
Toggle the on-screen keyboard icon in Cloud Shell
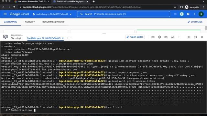pos(153,37)
